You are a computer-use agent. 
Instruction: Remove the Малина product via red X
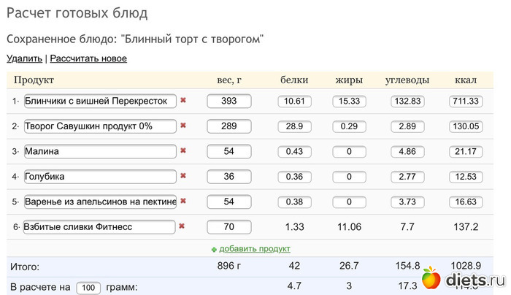pyautogui.click(x=183, y=151)
